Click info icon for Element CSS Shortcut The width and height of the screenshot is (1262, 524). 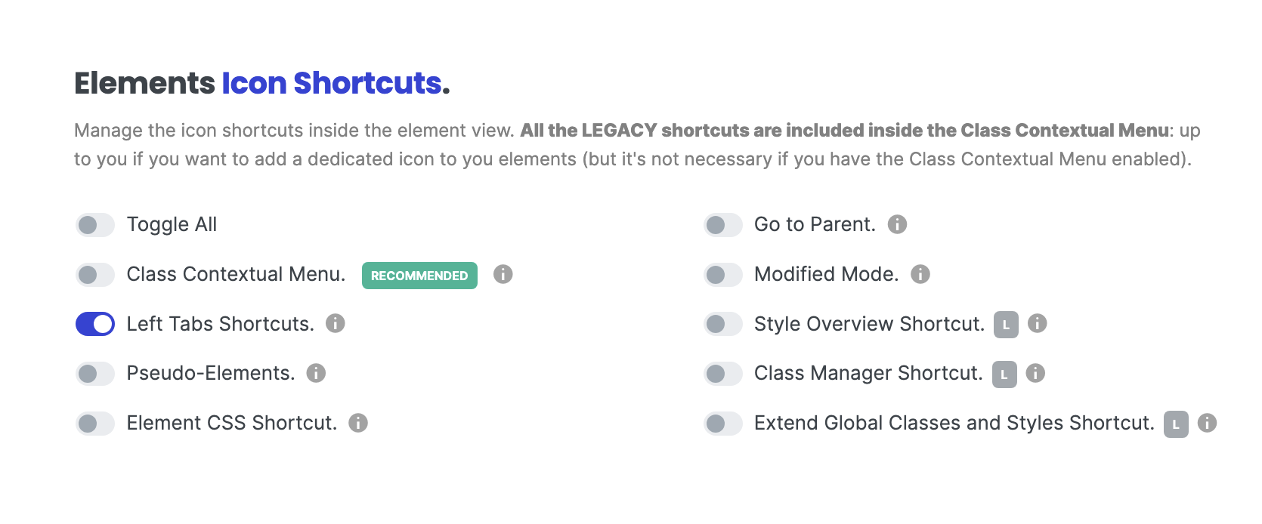(358, 423)
